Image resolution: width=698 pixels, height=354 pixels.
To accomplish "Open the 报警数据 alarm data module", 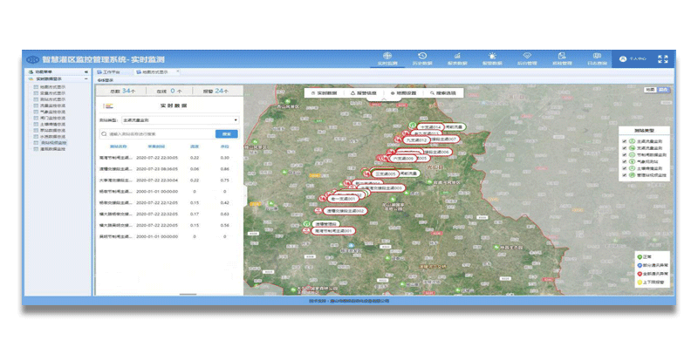I will 492,58.
